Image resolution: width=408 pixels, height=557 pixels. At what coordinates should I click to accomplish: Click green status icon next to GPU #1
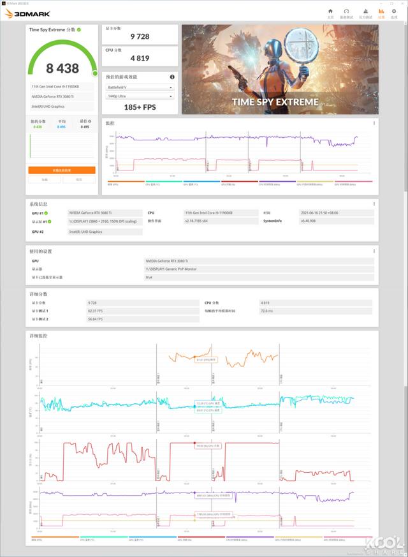click(x=46, y=213)
